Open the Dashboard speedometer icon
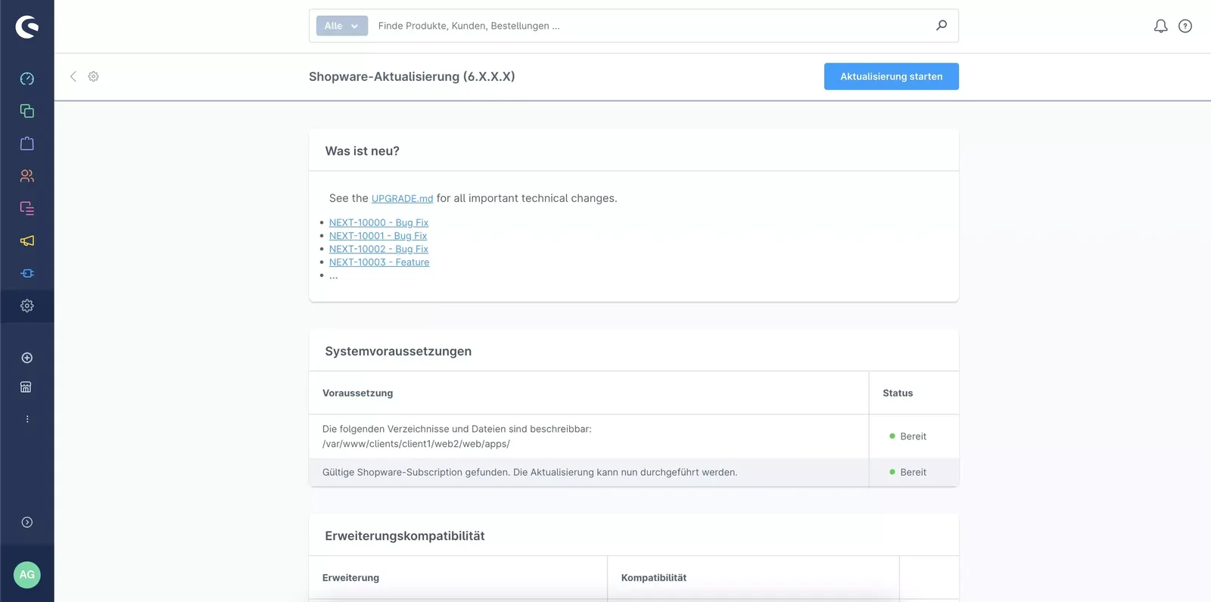Image resolution: width=1211 pixels, height=602 pixels. point(27,79)
